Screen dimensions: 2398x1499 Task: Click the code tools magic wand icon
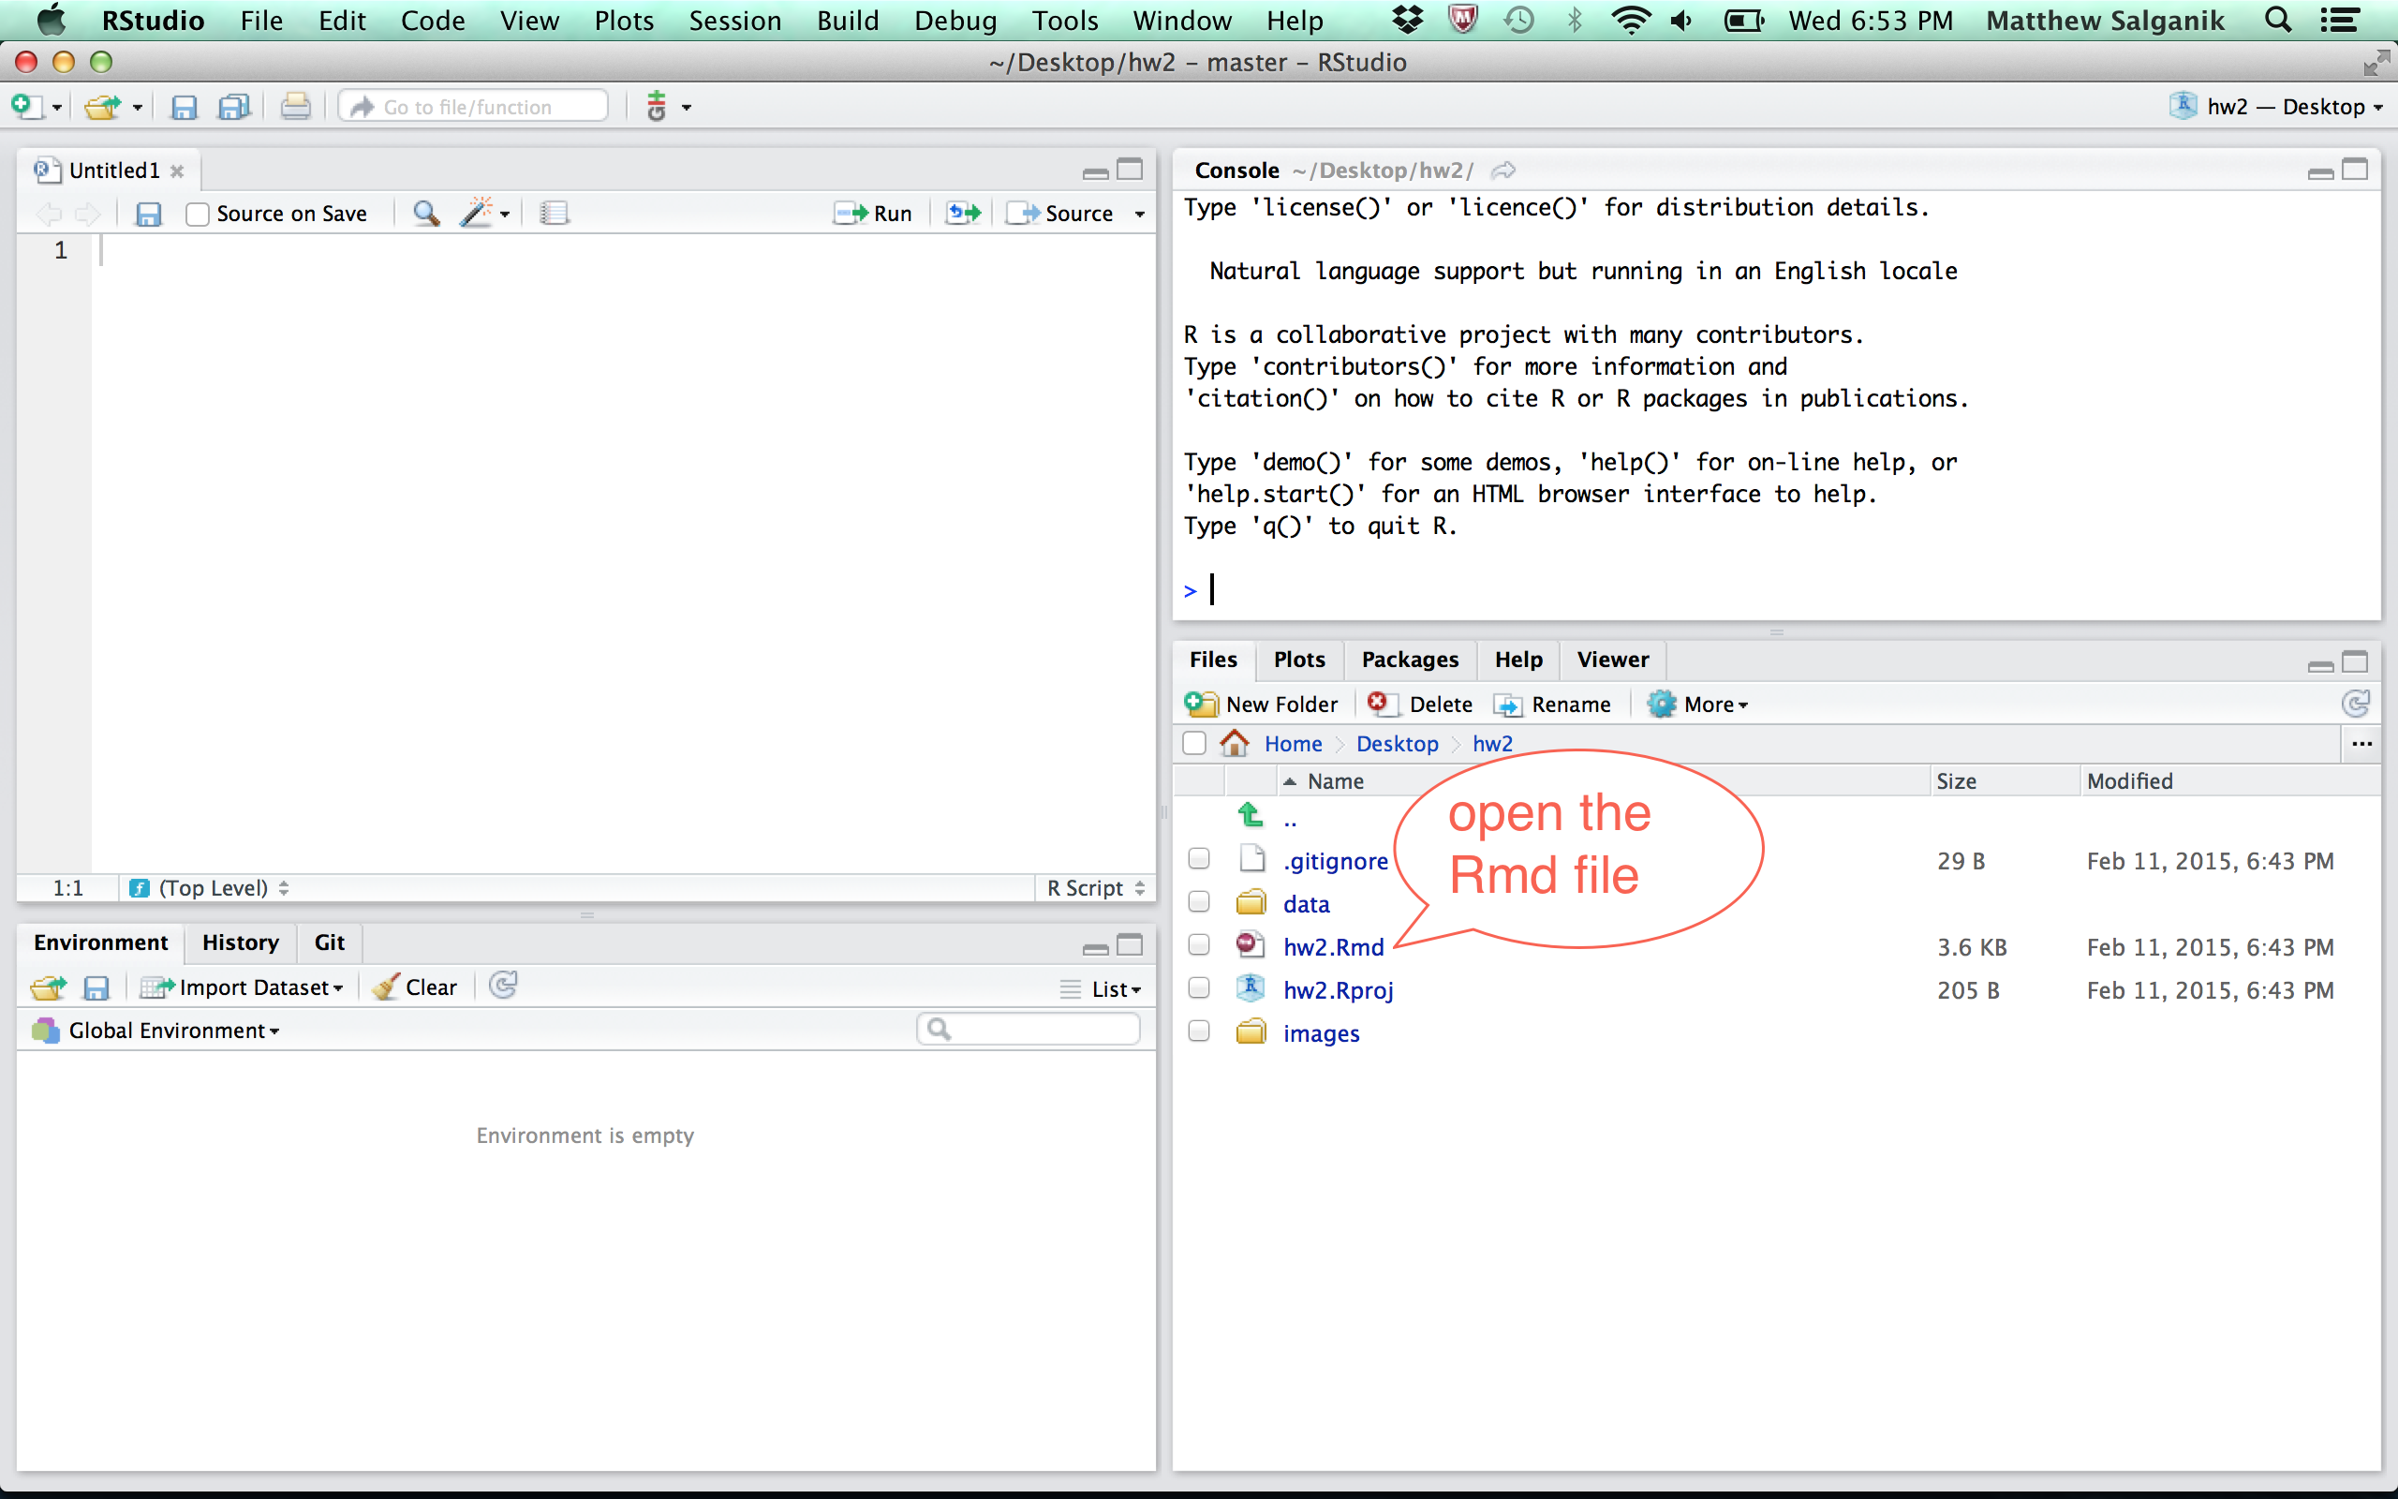(478, 214)
